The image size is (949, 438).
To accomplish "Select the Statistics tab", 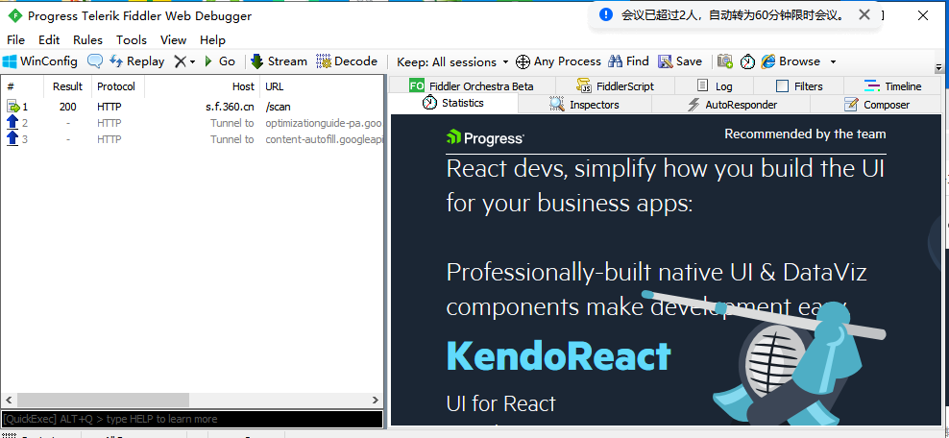I will [453, 103].
